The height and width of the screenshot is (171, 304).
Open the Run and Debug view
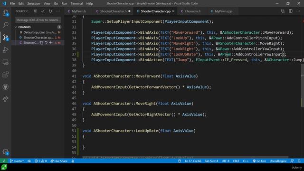pos(5,50)
